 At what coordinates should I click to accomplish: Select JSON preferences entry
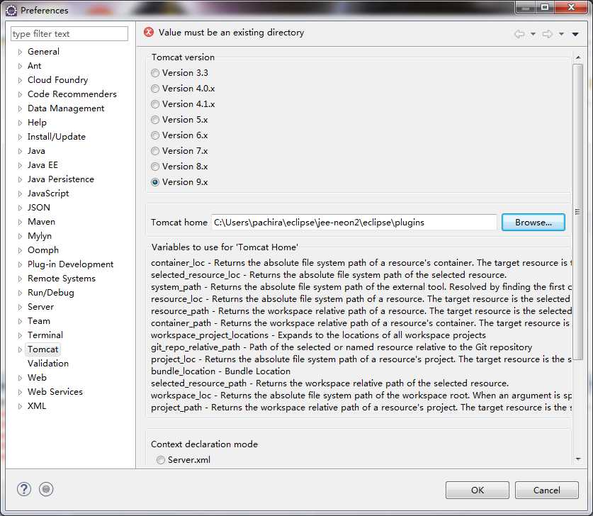[38, 207]
